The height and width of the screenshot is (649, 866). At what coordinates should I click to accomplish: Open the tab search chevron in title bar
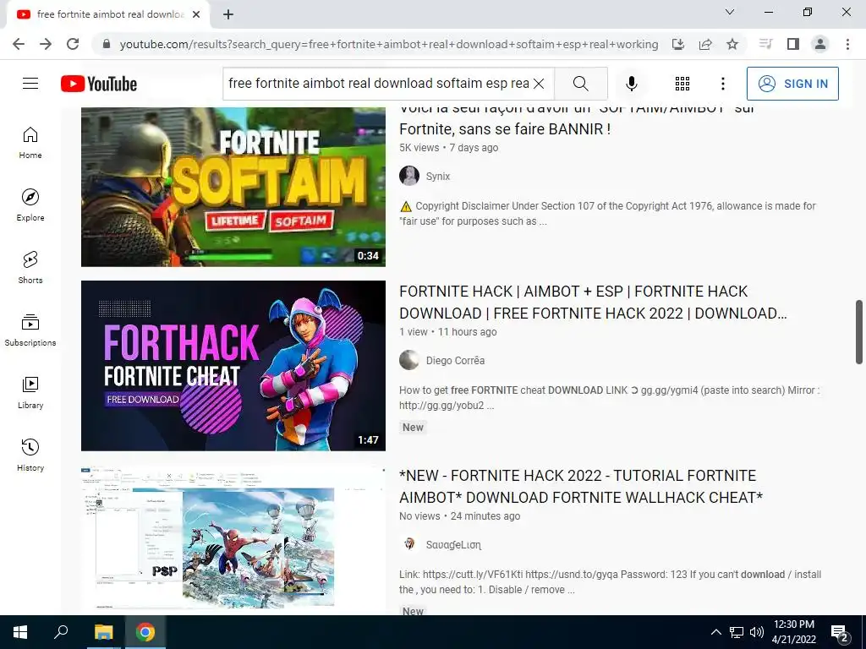coord(730,12)
